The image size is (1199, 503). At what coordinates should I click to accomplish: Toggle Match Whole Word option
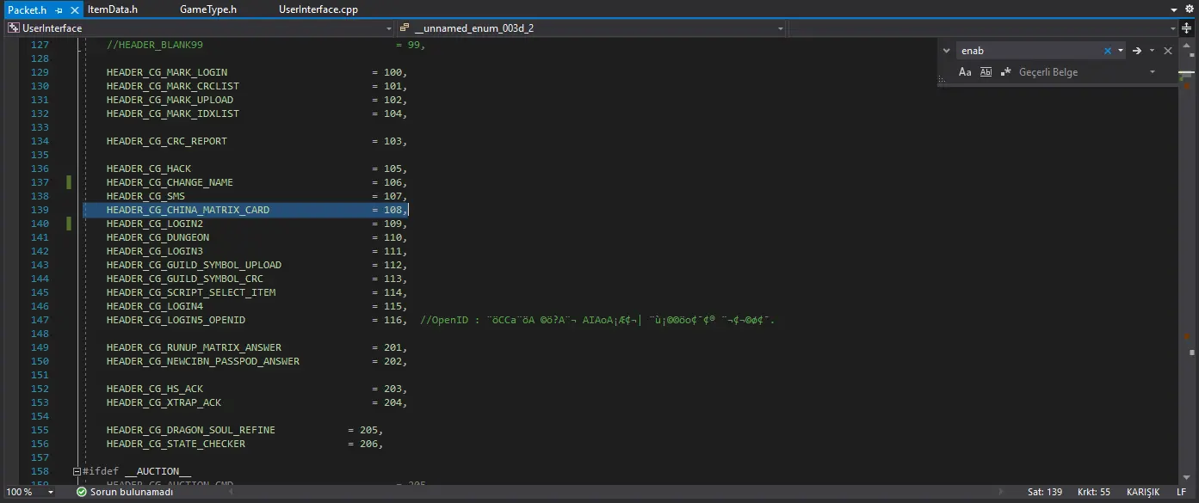986,72
